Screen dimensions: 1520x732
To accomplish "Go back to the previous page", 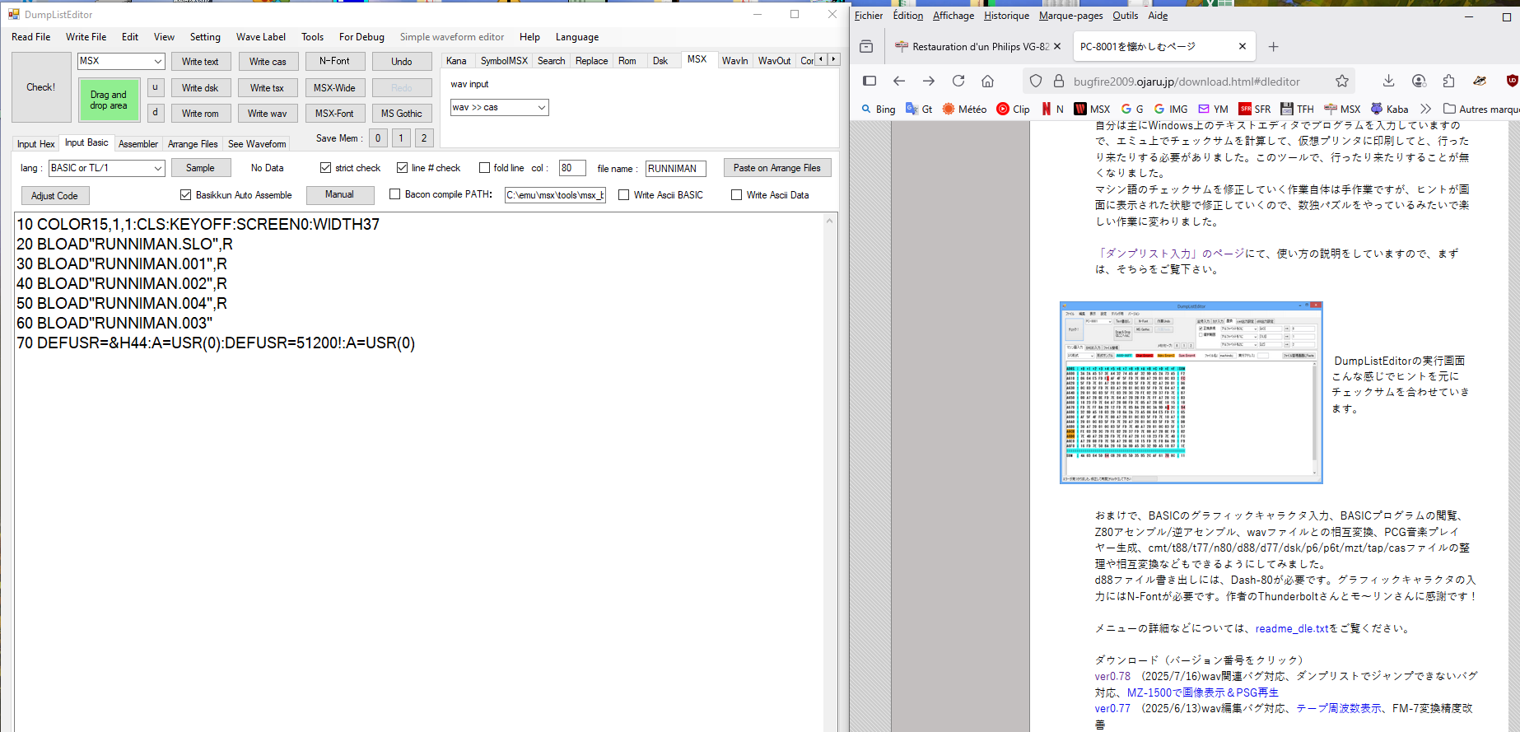I will point(899,81).
